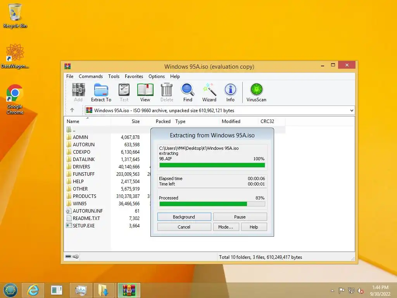
Task: Select the DATALINK folder row
Action: (x=108, y=159)
